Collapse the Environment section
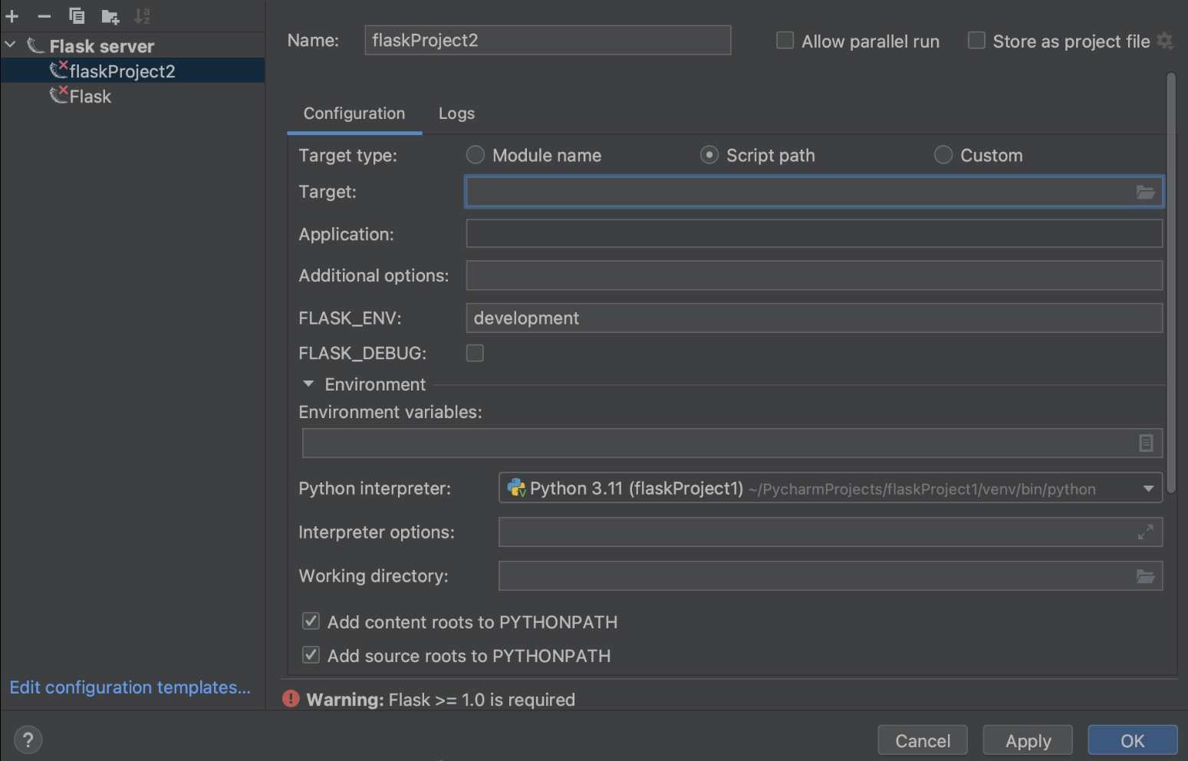The width and height of the screenshot is (1188, 761). [308, 384]
